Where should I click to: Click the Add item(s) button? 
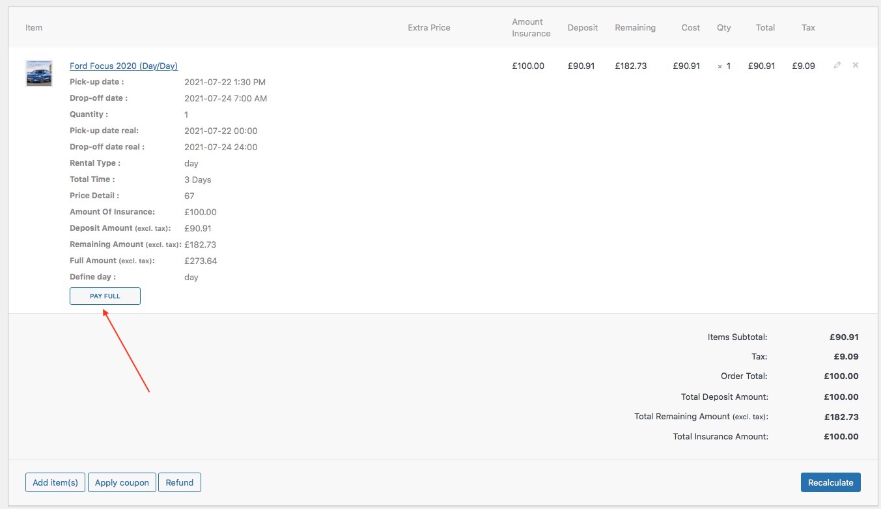coord(55,482)
